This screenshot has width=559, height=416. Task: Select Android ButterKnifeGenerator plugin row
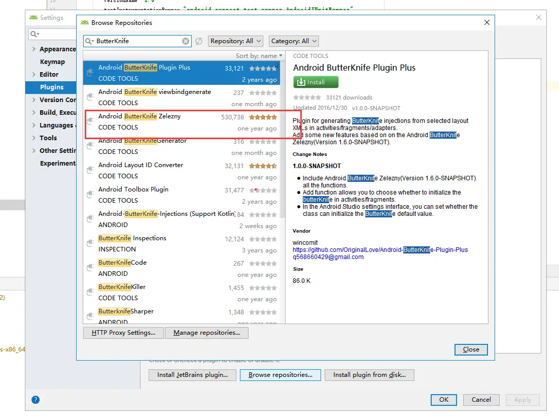pos(182,146)
